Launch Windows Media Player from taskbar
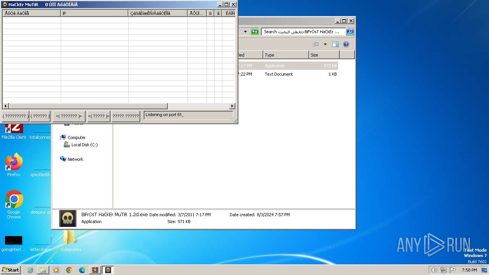The height and width of the screenshot is (275, 489). pyautogui.click(x=56, y=270)
